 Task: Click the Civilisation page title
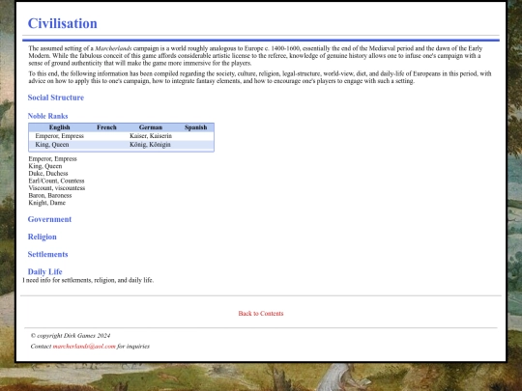pyautogui.click(x=63, y=23)
